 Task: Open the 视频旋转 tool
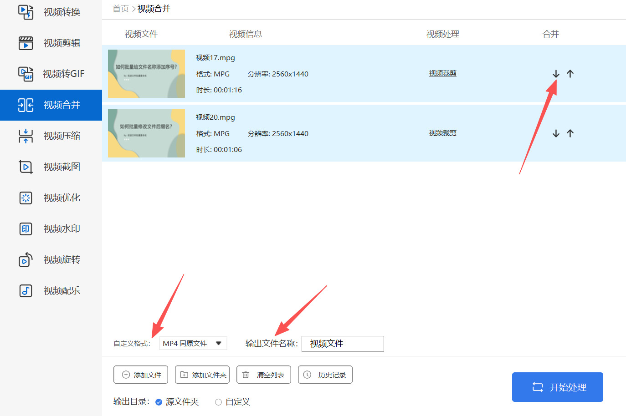[x=51, y=259]
